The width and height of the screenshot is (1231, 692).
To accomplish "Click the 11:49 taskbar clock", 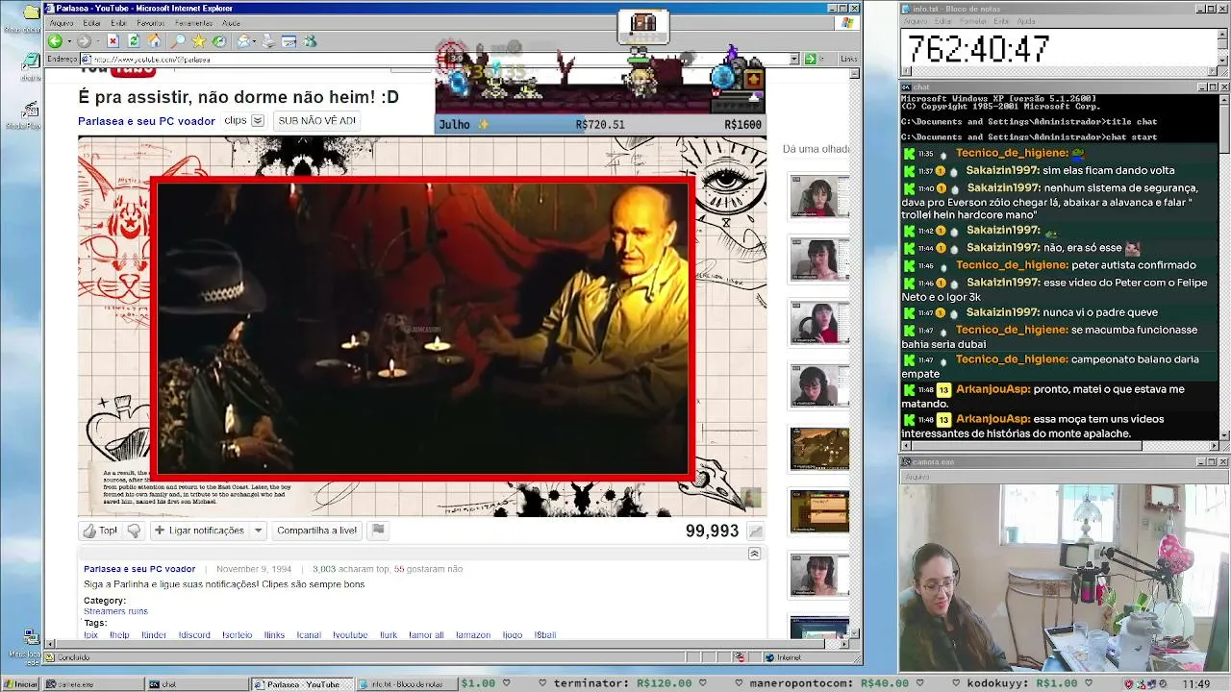I will coord(1196,684).
